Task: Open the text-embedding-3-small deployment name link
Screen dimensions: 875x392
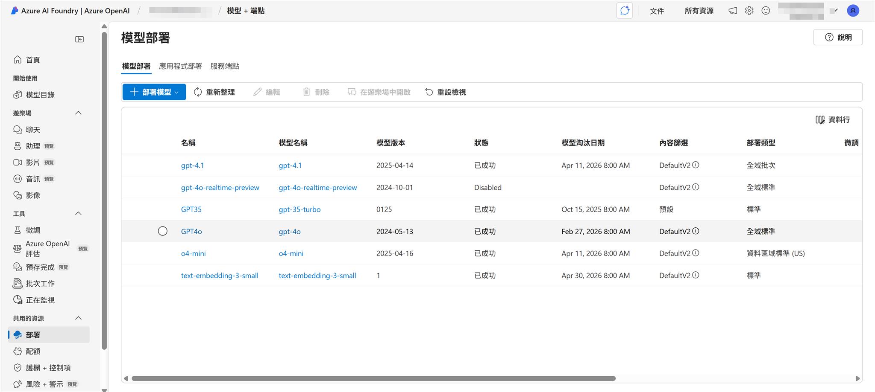Action: 220,276
